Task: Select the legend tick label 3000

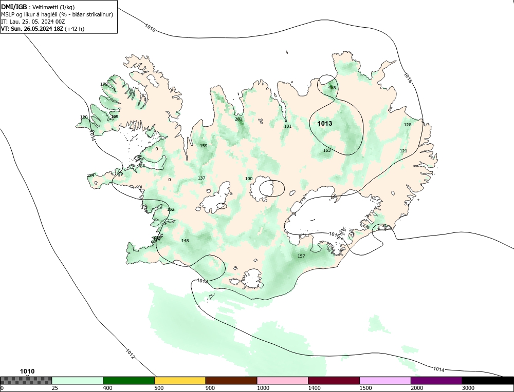Action: click(x=468, y=388)
